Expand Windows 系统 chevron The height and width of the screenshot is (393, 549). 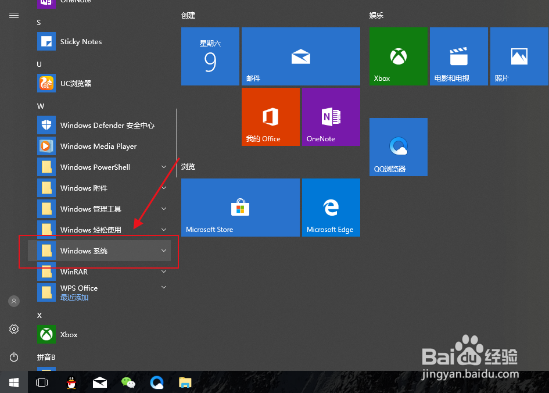pyautogui.click(x=163, y=251)
